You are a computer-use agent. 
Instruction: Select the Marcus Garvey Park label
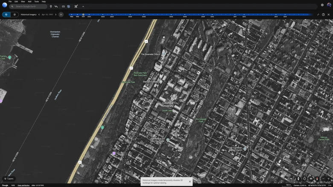tap(324, 138)
